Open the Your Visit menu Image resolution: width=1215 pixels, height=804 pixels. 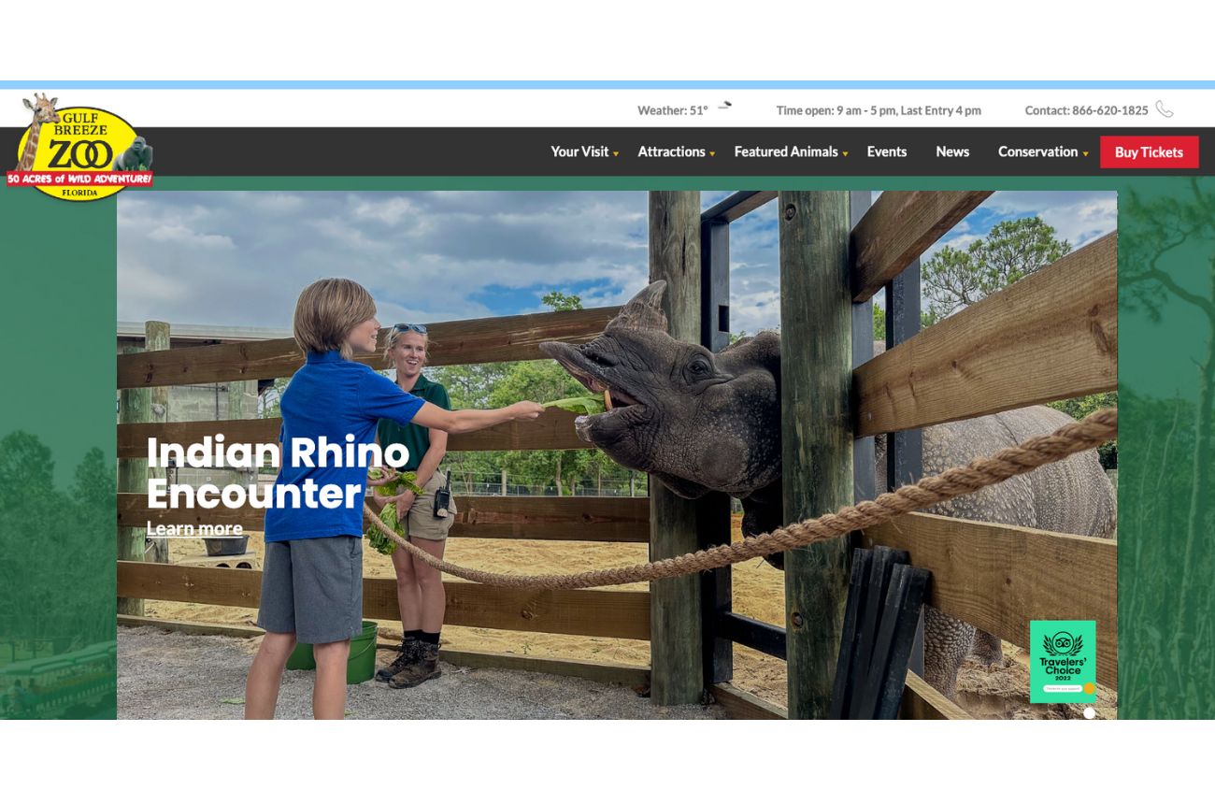[x=579, y=151]
